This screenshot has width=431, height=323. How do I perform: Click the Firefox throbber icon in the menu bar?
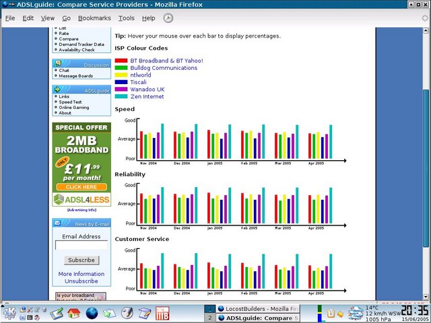168,18
